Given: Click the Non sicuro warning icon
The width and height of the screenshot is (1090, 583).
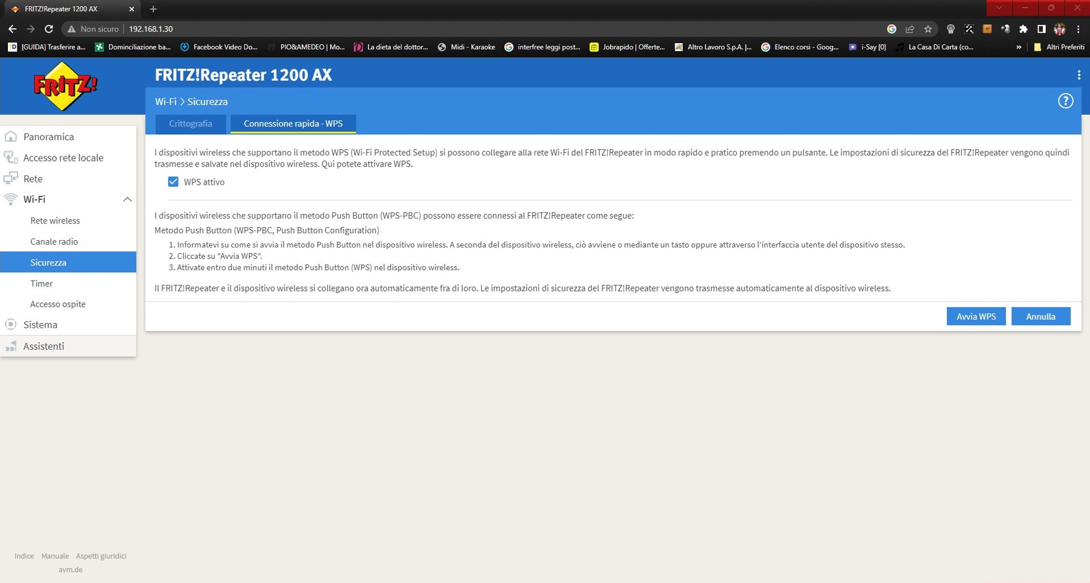Looking at the screenshot, I should coord(71,29).
